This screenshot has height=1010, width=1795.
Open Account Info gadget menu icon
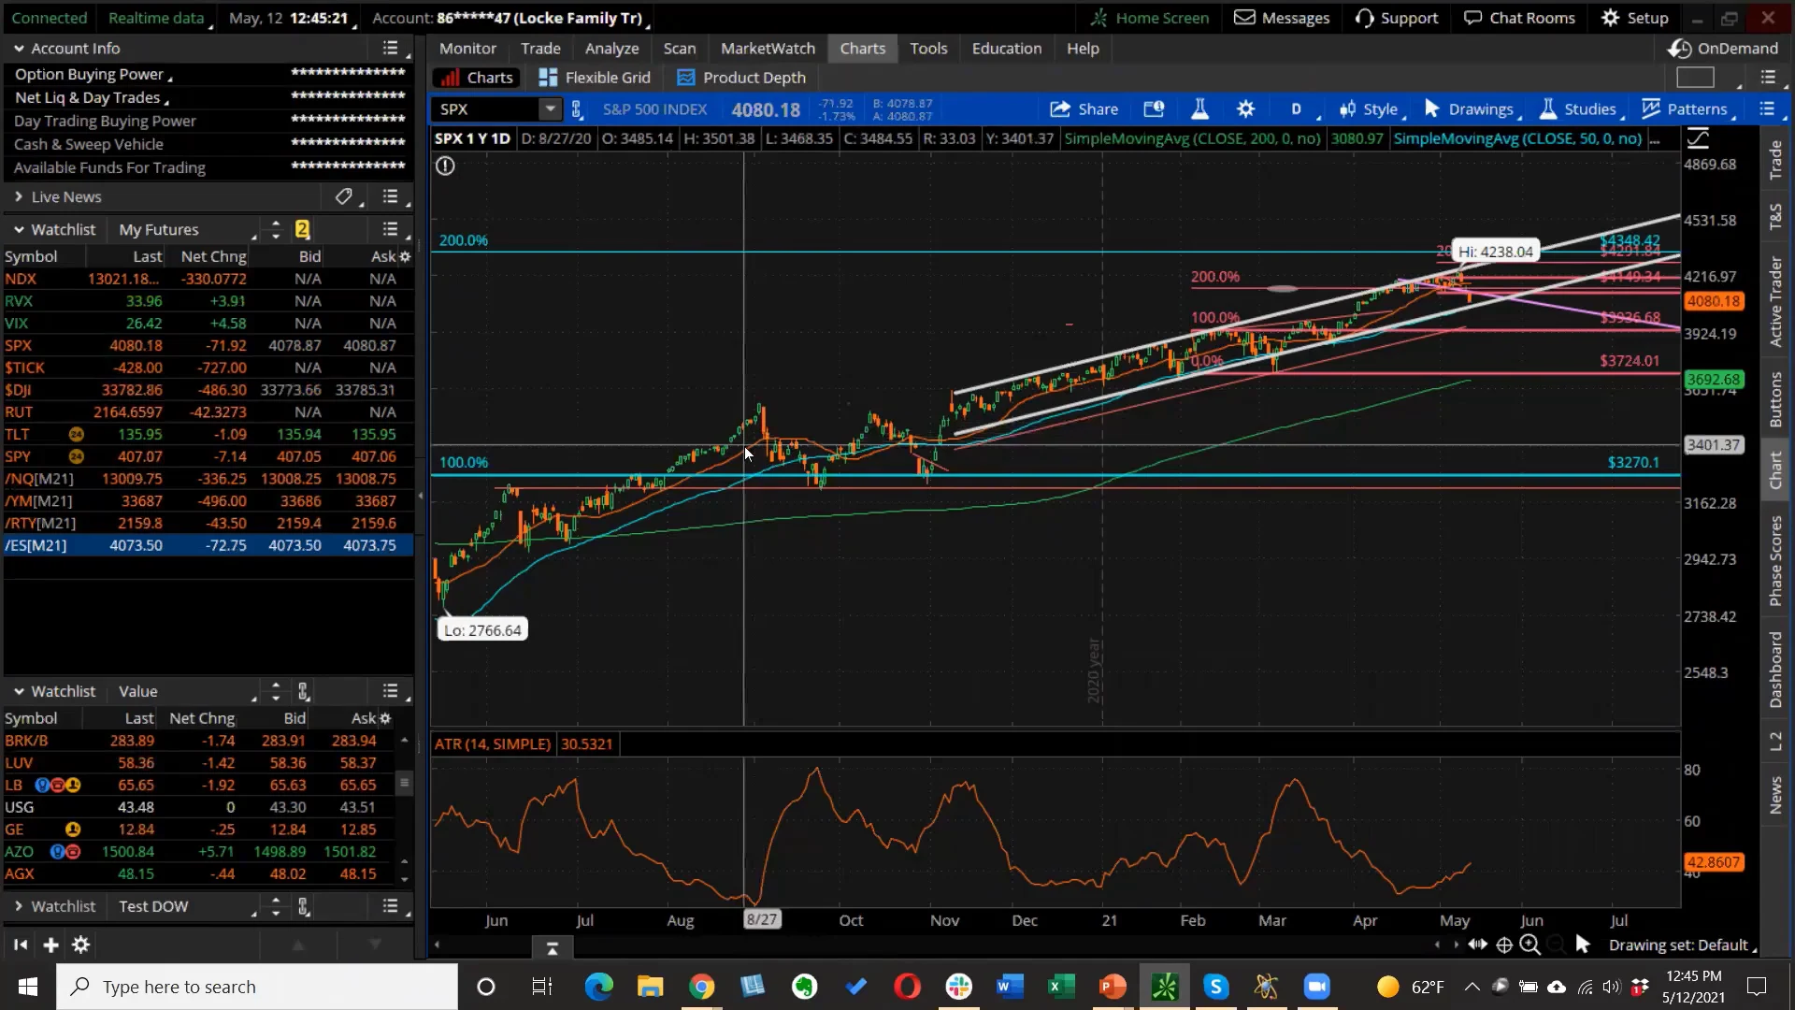coord(391,49)
